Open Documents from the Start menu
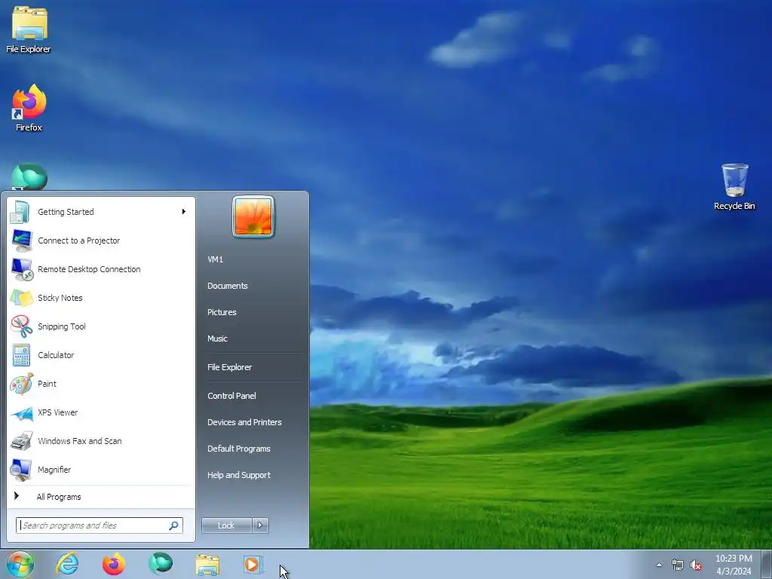The image size is (772, 579). click(x=228, y=286)
